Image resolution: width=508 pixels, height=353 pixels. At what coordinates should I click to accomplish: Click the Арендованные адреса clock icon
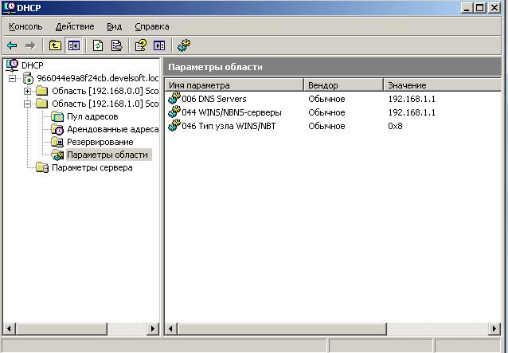pyautogui.click(x=57, y=129)
